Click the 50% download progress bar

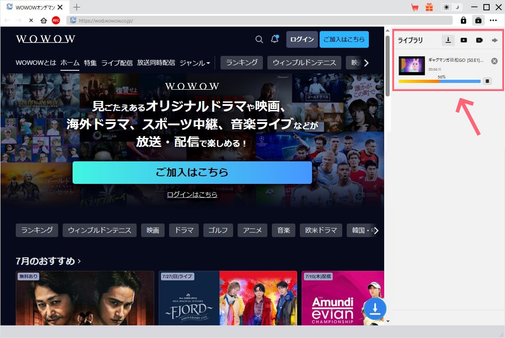pos(440,82)
